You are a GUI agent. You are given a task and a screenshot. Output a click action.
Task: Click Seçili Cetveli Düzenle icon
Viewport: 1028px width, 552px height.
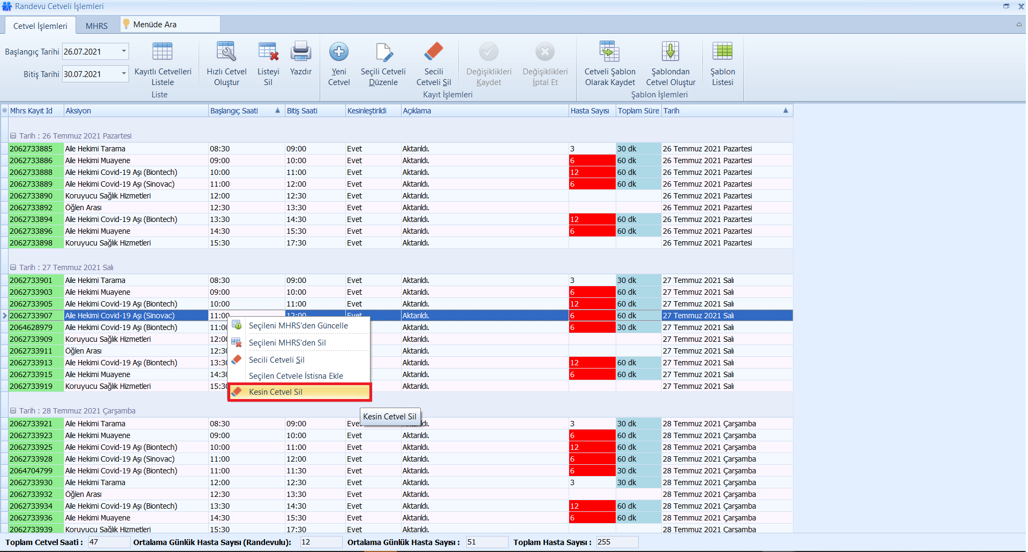click(383, 52)
